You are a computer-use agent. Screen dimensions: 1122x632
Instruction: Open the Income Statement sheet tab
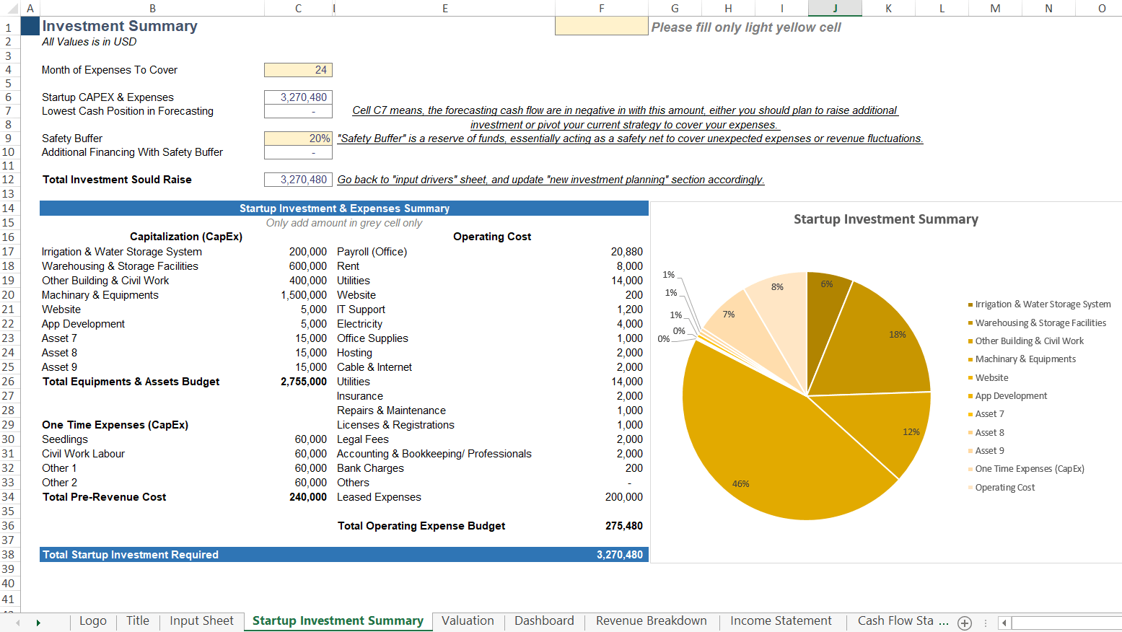[x=781, y=621]
